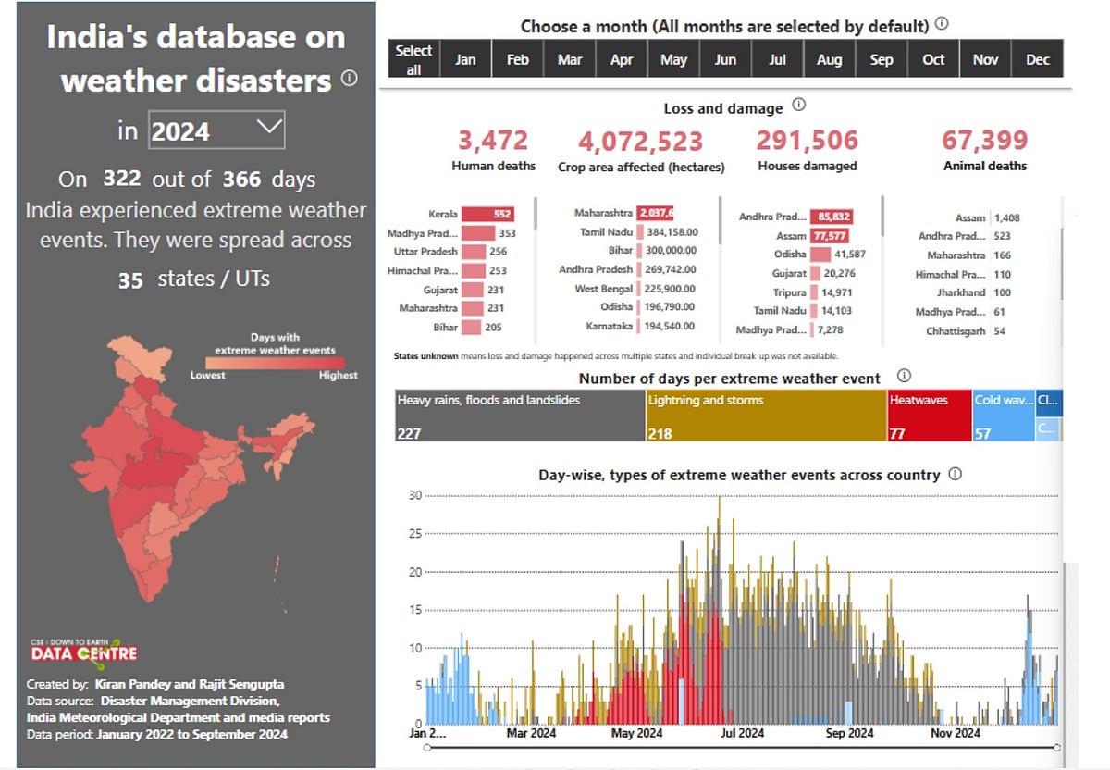Filter by the Oct month tab
1110x770 pixels.
click(x=933, y=59)
